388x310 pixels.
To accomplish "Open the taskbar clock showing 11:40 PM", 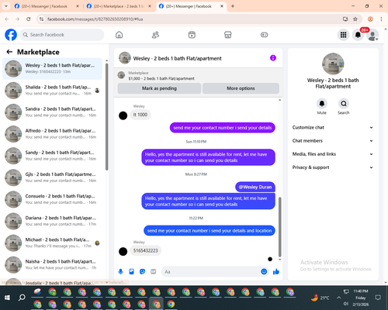I will (x=361, y=298).
